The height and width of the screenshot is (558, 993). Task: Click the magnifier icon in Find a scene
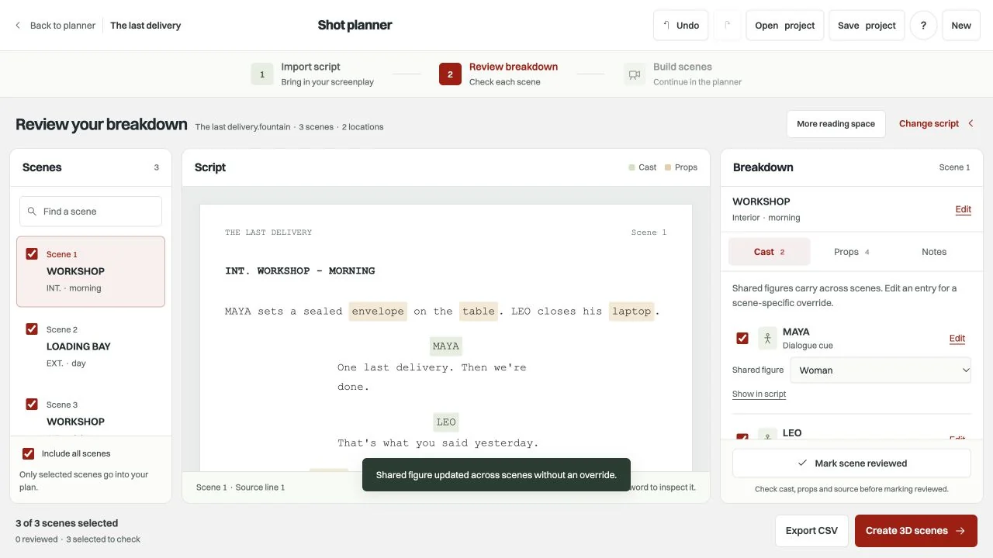click(x=32, y=211)
